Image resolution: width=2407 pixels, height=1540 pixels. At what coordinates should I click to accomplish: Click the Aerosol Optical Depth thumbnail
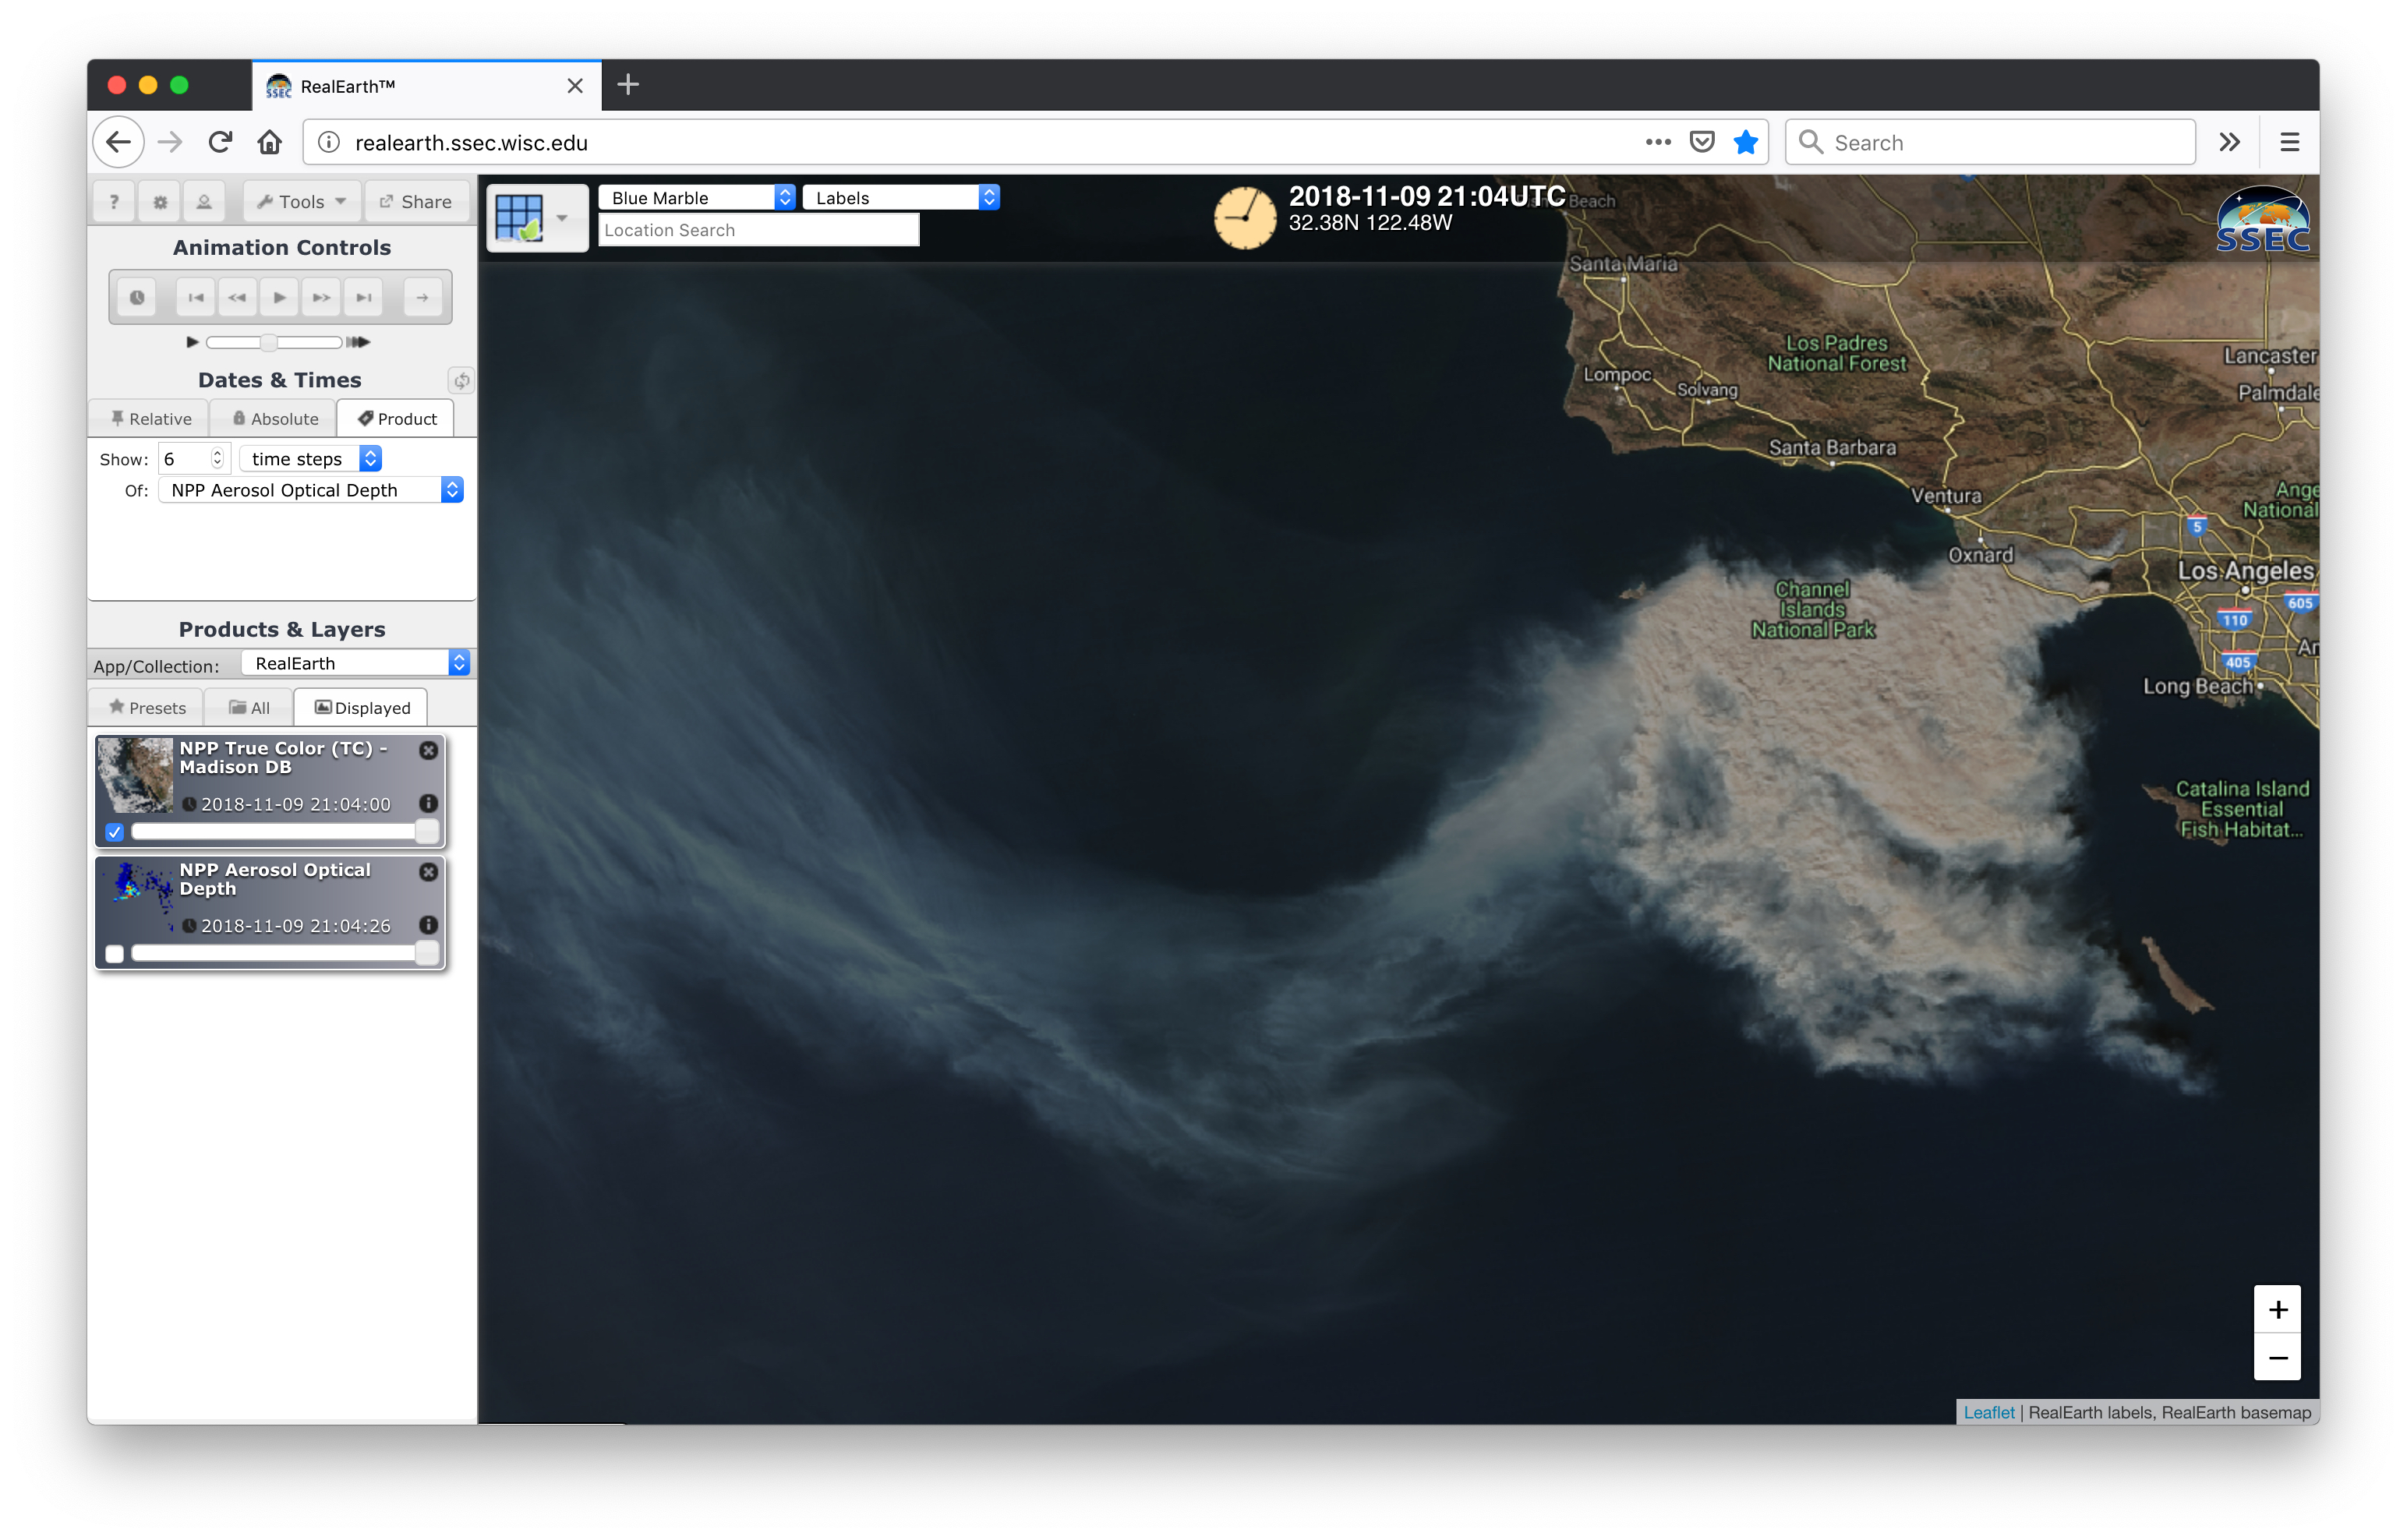[134, 898]
